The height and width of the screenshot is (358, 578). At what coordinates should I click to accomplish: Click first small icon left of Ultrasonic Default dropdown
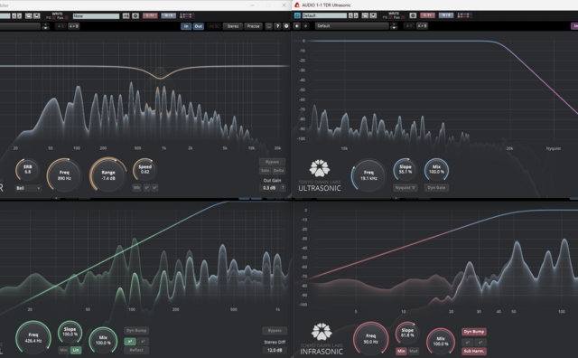297,26
